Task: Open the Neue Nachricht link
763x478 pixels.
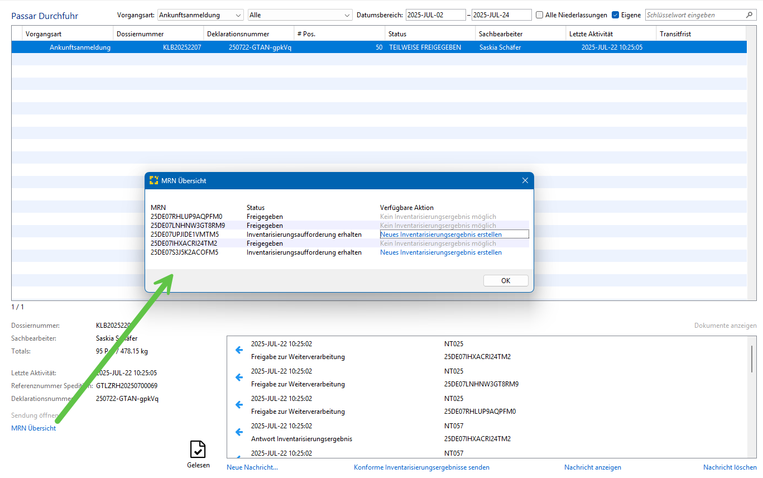Action: coord(252,467)
